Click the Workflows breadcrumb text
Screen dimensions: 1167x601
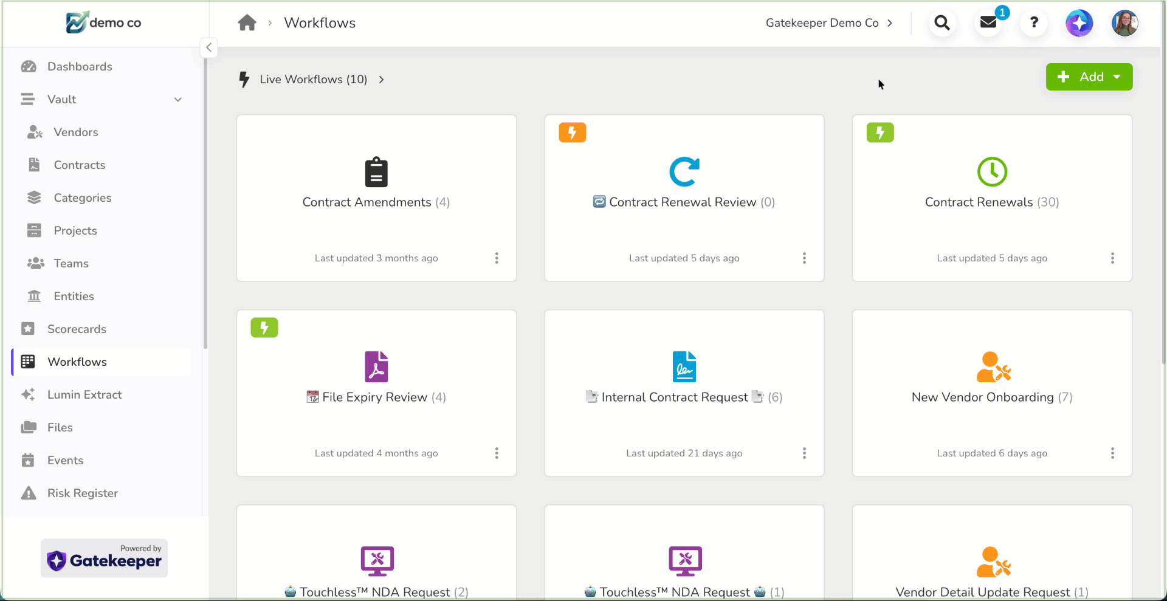click(320, 23)
